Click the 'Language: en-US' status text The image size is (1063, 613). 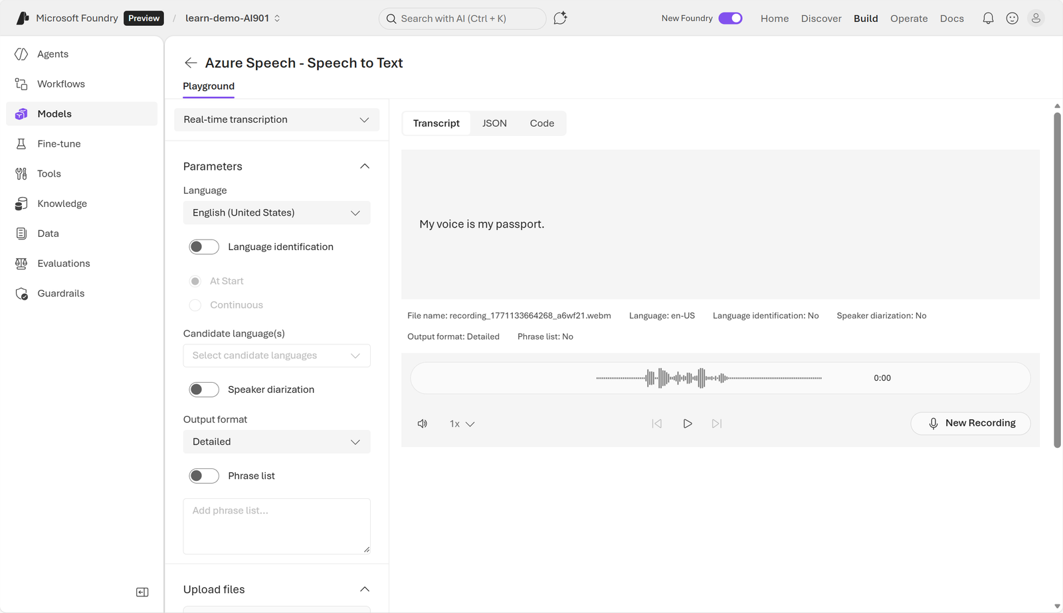click(662, 316)
